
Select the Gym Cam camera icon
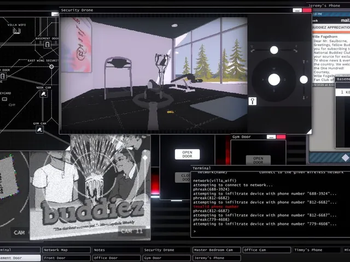pyautogui.click(x=40, y=130)
